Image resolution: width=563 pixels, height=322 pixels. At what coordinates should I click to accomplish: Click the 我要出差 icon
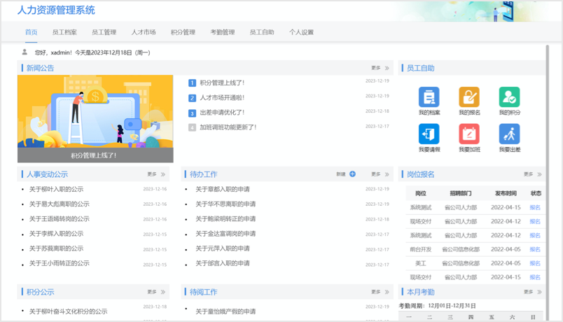[x=509, y=134]
